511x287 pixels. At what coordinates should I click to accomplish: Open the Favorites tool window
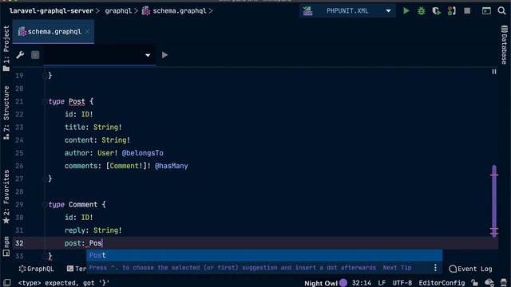pyautogui.click(x=6, y=197)
